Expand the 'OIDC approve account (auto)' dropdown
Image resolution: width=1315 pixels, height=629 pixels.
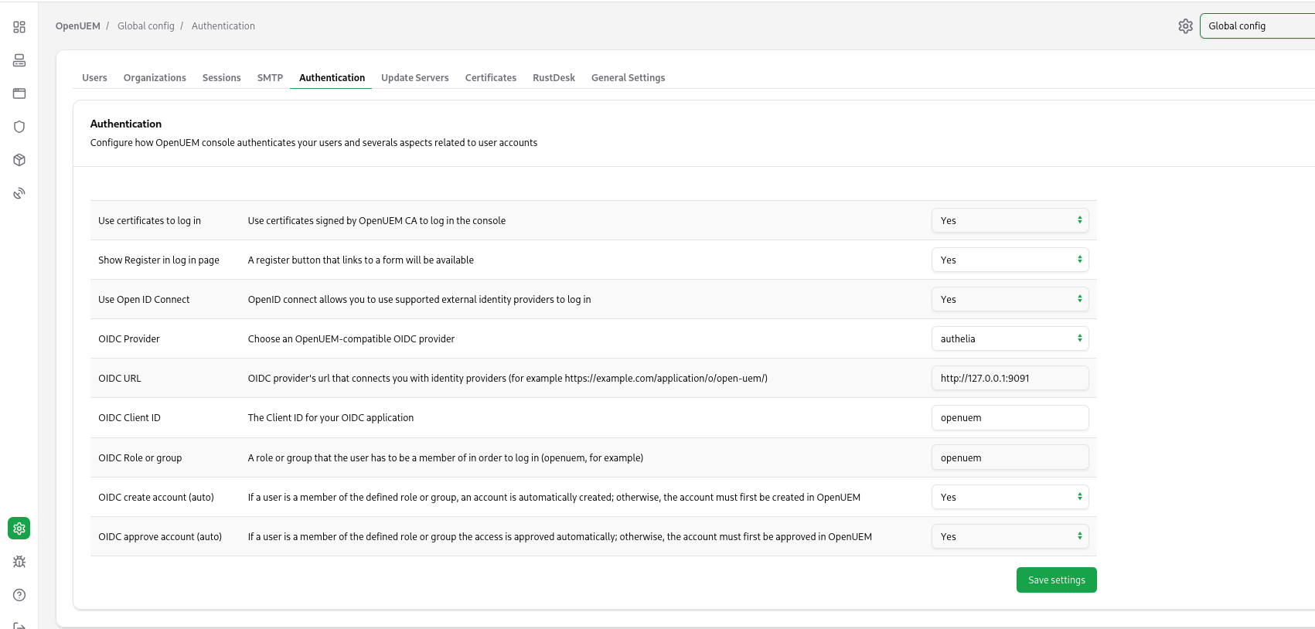[x=1010, y=536]
